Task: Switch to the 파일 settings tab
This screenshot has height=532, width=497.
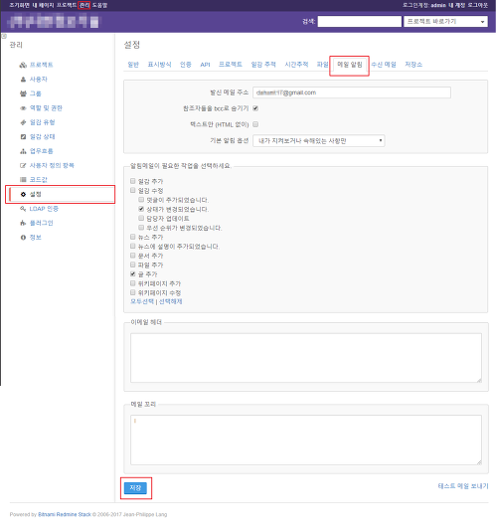Action: coord(322,65)
